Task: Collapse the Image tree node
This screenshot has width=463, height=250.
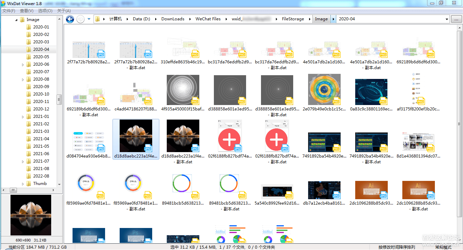Action: click(16, 19)
